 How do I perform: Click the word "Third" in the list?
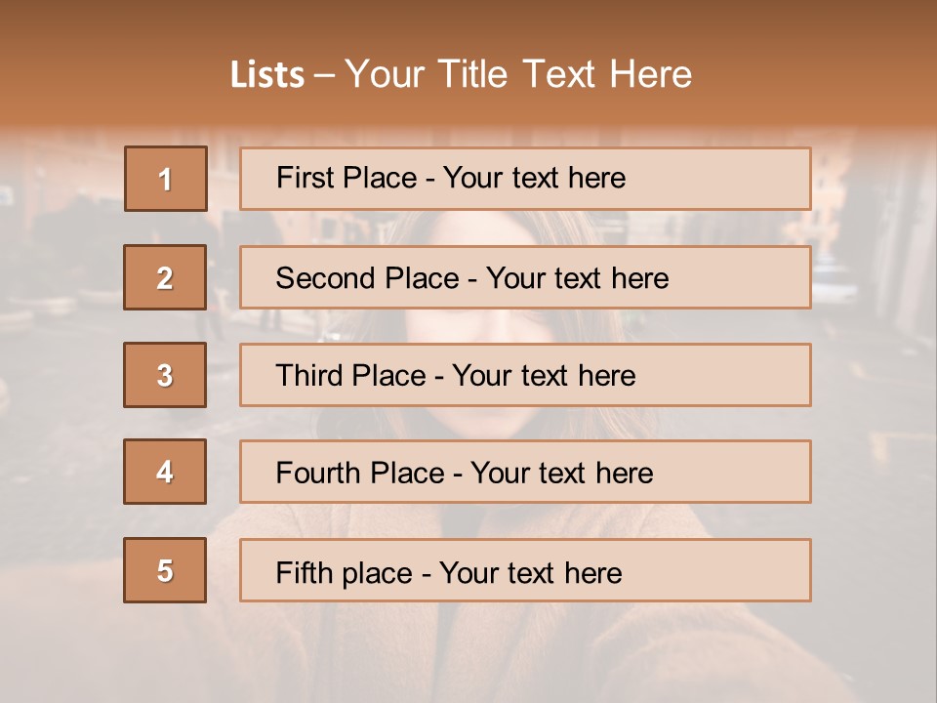coord(308,376)
